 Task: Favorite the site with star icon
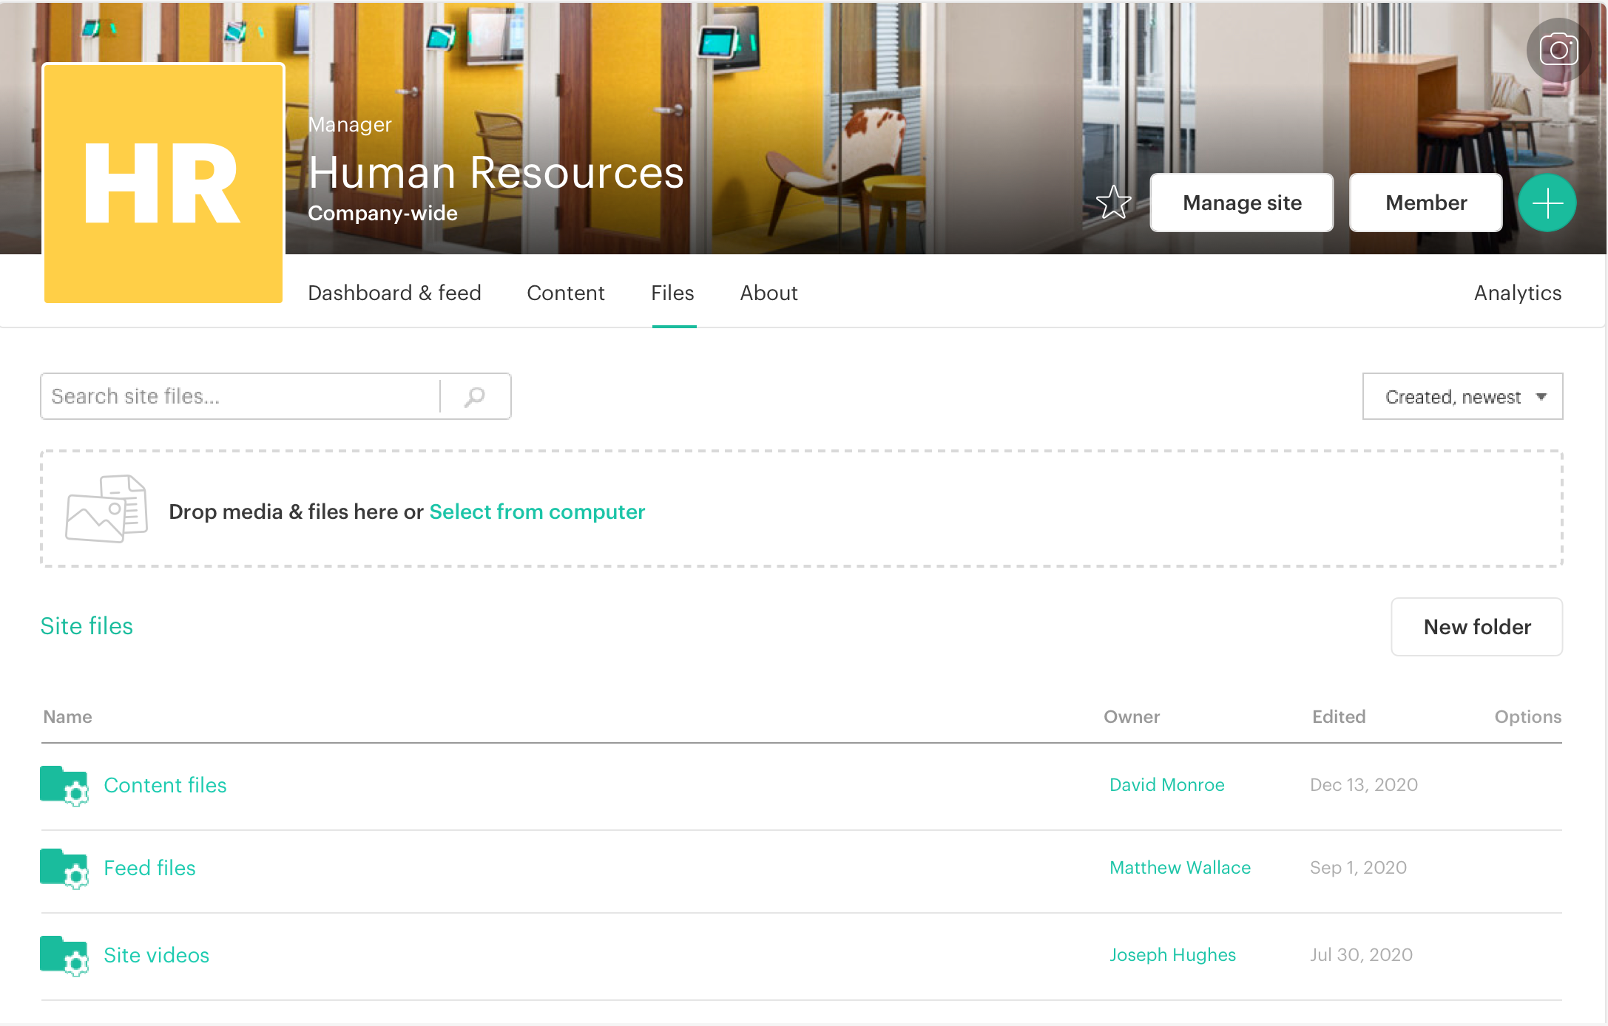1113,203
